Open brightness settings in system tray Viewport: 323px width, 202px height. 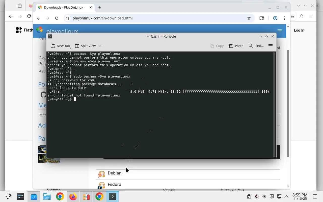pos(264,196)
